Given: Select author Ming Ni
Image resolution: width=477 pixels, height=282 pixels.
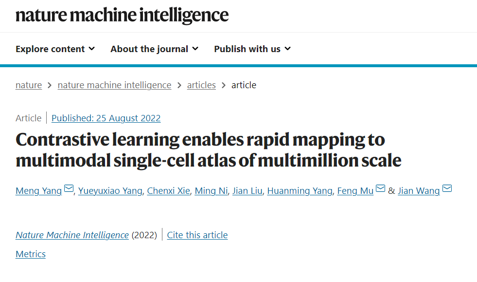Looking at the screenshot, I should click(x=211, y=191).
